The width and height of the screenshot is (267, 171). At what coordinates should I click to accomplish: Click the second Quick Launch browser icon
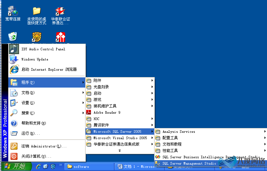point(46,167)
